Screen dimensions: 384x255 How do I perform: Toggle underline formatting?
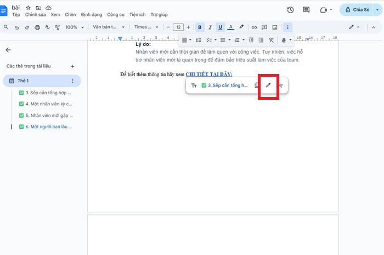220,27
